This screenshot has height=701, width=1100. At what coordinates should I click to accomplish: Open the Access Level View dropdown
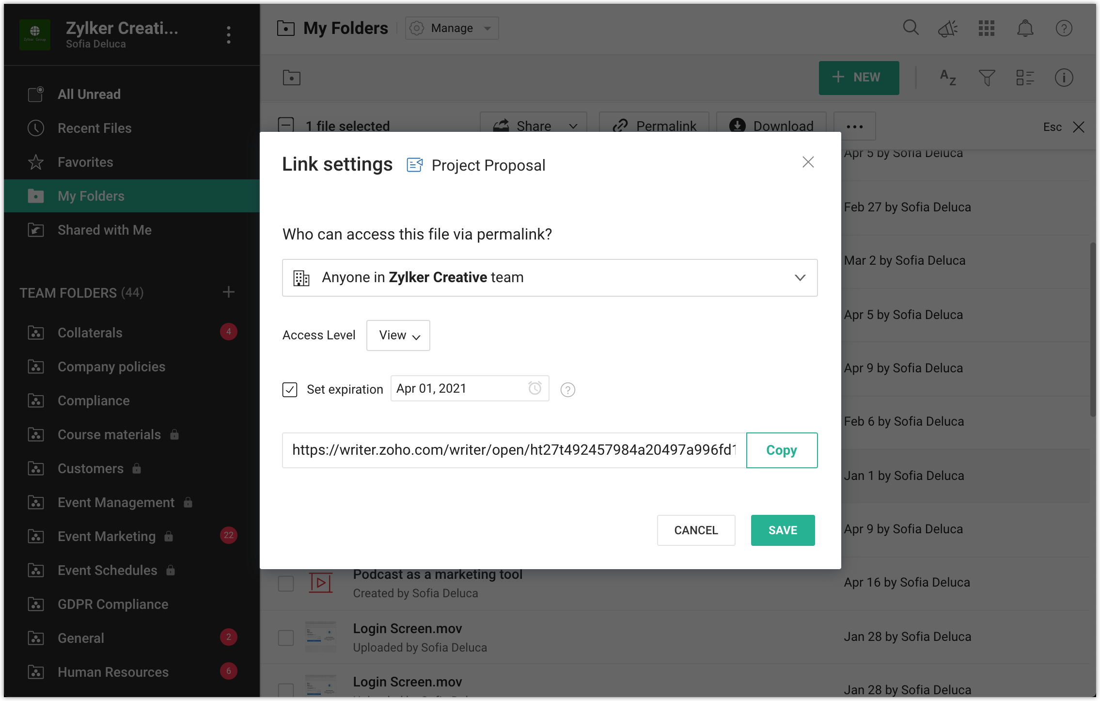tap(398, 335)
